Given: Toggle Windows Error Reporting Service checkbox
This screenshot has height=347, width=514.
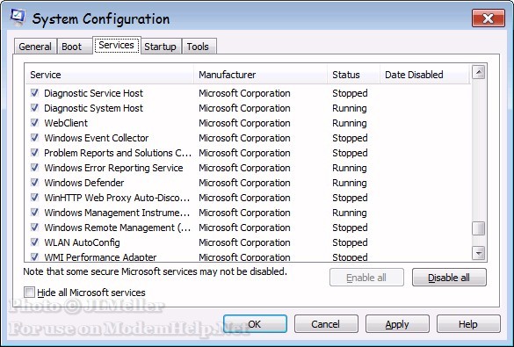Looking at the screenshot, I should [x=34, y=168].
